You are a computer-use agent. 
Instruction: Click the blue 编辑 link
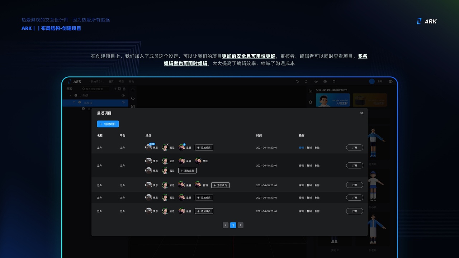pyautogui.click(x=301, y=148)
